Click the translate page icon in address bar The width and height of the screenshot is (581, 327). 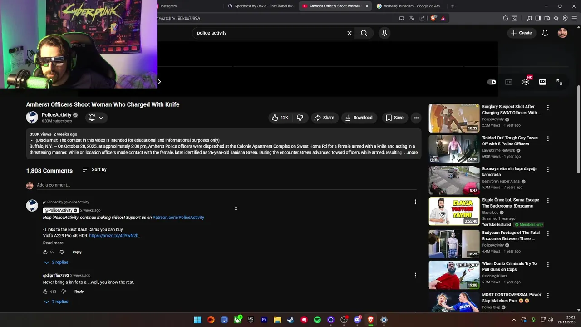[x=412, y=18]
